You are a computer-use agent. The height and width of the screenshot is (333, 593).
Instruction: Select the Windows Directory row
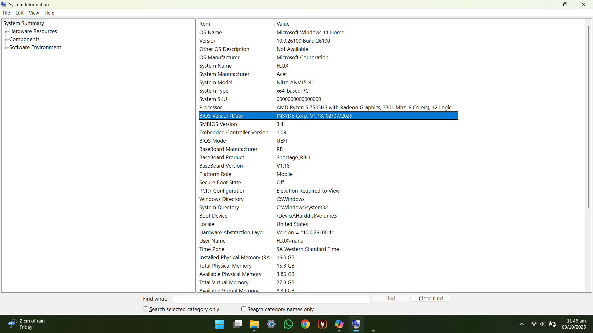pos(328,199)
